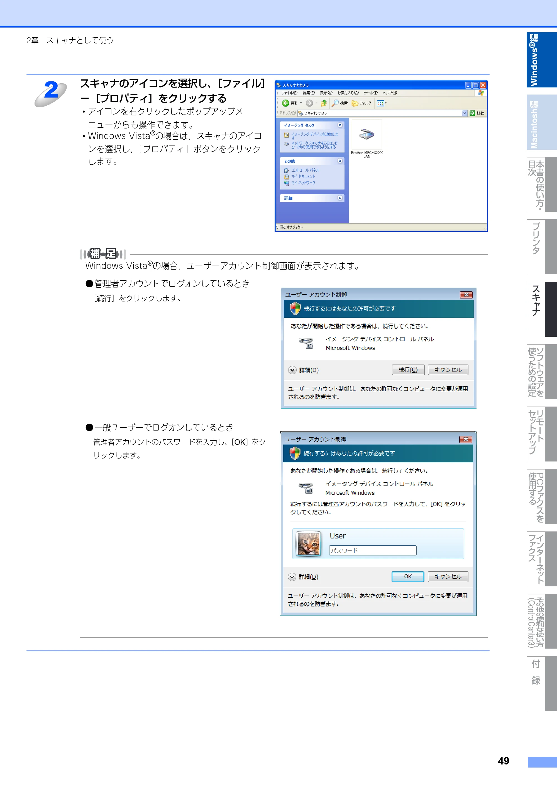This screenshot has width=557, height=789.
Task: Open the Views dropdown icon in toolbar
Action: (x=382, y=103)
